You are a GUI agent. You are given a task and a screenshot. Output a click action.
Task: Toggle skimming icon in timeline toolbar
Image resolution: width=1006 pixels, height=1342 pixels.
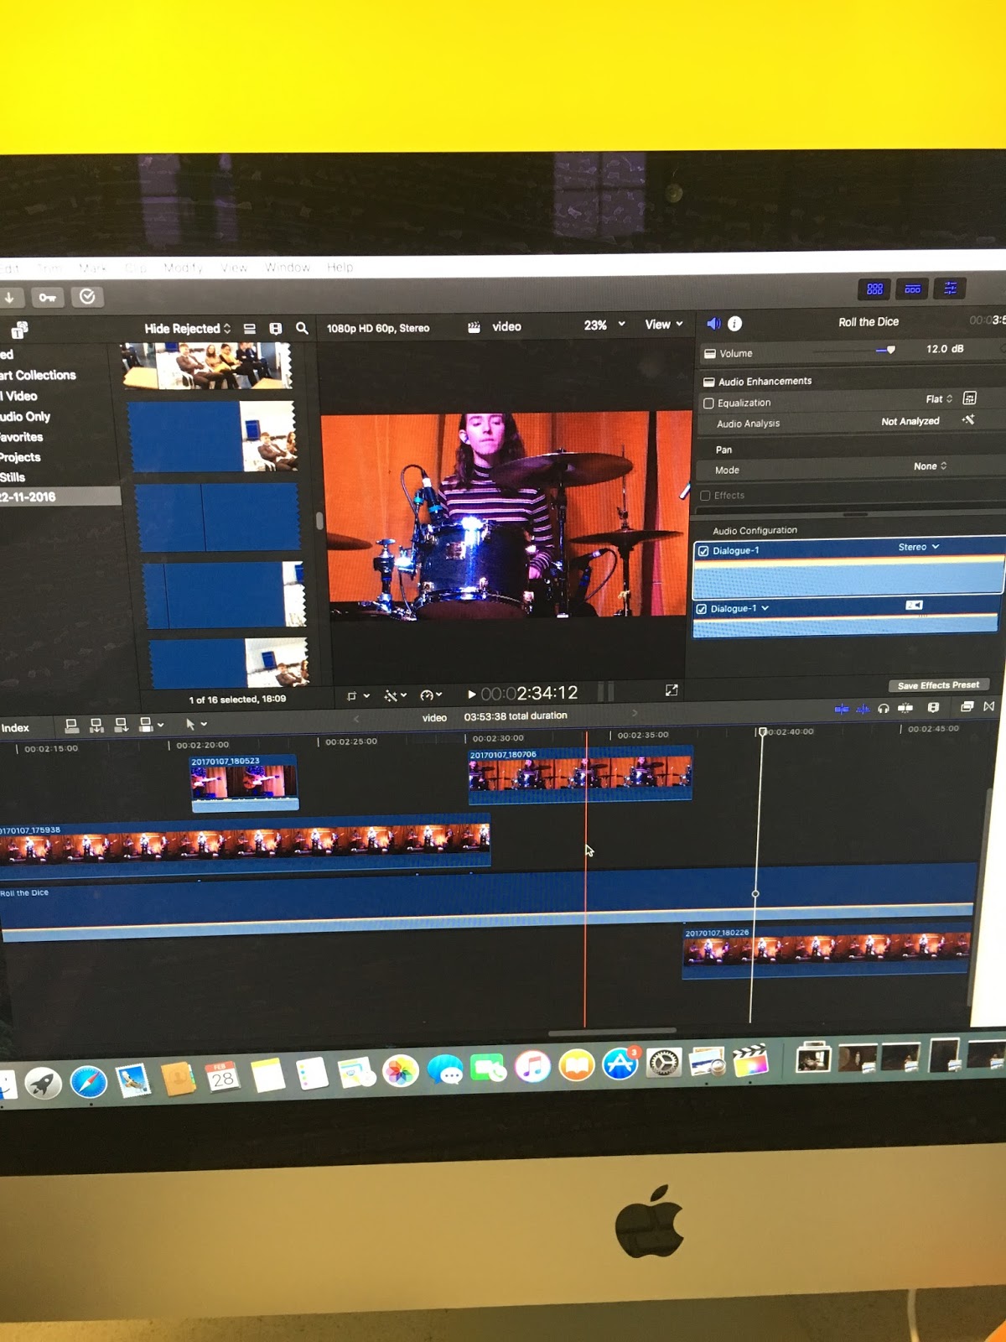point(841,710)
